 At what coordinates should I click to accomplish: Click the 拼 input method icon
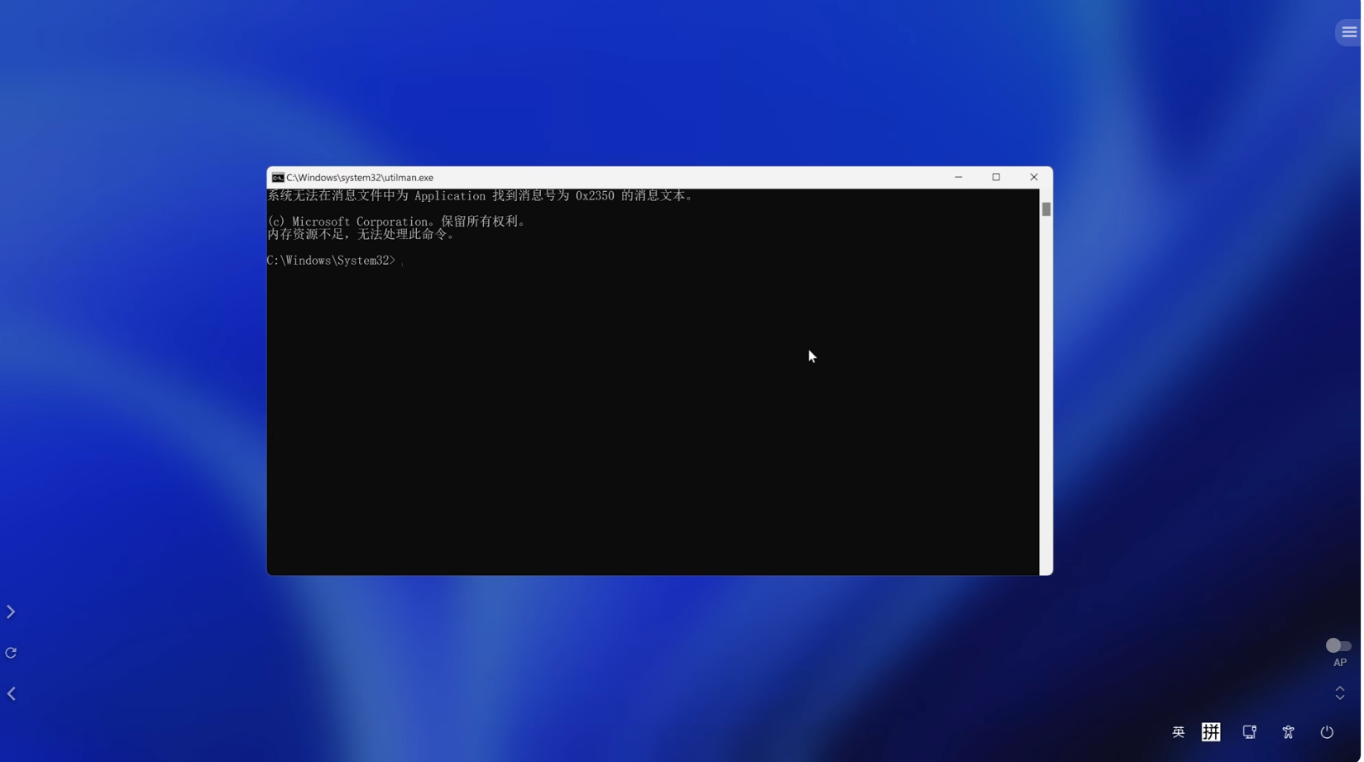(x=1213, y=733)
